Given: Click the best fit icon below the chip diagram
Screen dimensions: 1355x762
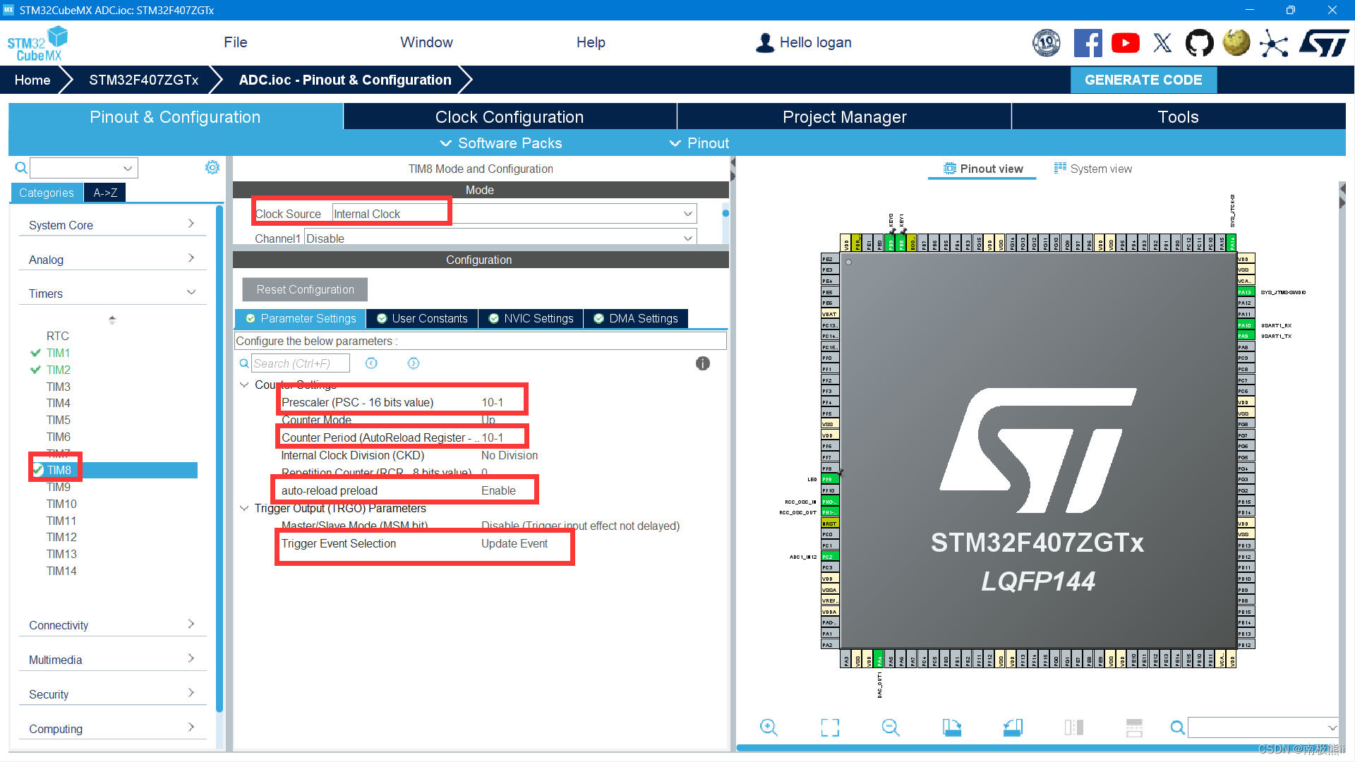Looking at the screenshot, I should tap(830, 727).
